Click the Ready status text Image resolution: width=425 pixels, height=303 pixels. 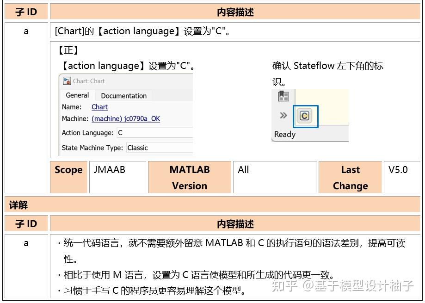pos(284,134)
